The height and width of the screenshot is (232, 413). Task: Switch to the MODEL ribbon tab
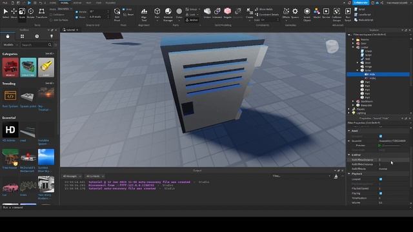coord(65,3)
